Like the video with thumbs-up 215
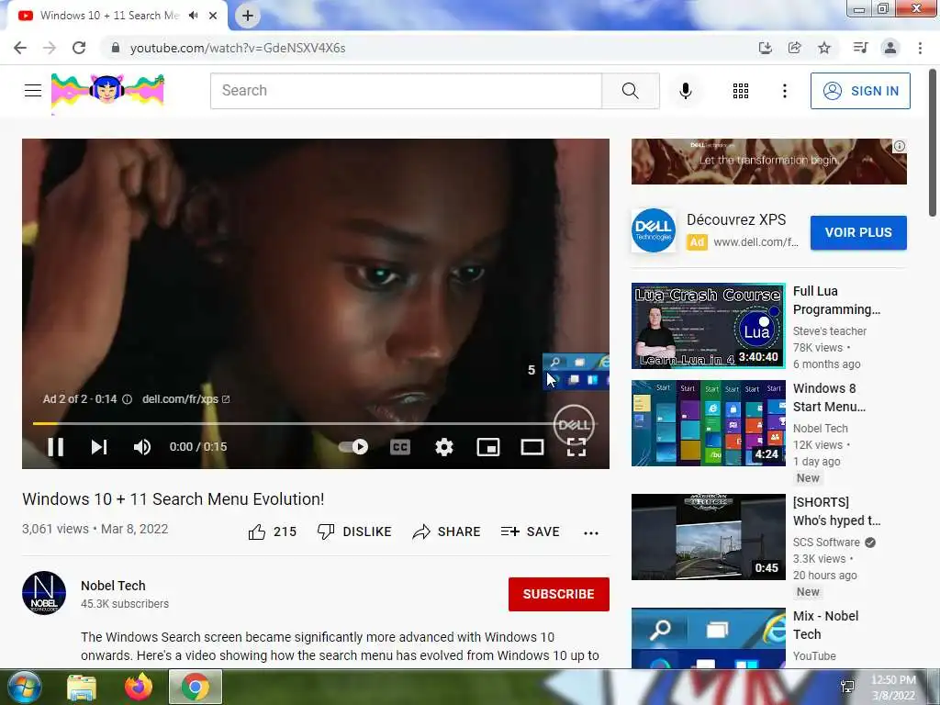This screenshot has width=940, height=705. pos(273,532)
